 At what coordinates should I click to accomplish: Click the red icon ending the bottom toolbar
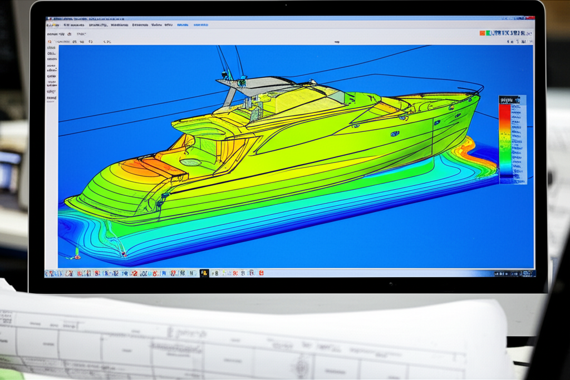click(261, 273)
